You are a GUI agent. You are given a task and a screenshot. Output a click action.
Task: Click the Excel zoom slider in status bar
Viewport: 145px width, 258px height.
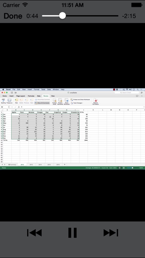click(x=132, y=168)
